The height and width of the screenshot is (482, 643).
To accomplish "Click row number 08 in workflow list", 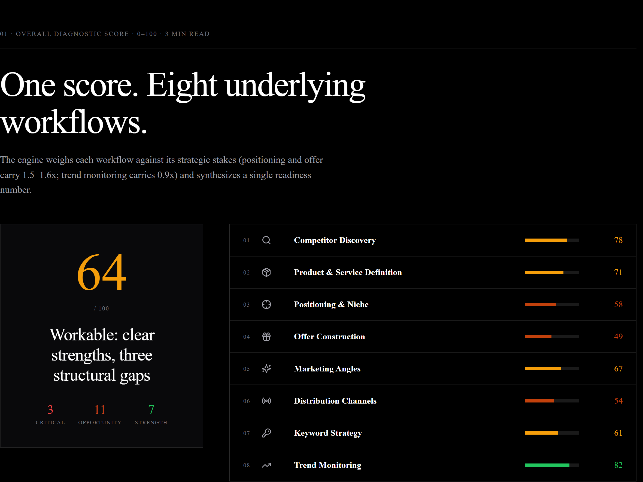I will [x=247, y=465].
